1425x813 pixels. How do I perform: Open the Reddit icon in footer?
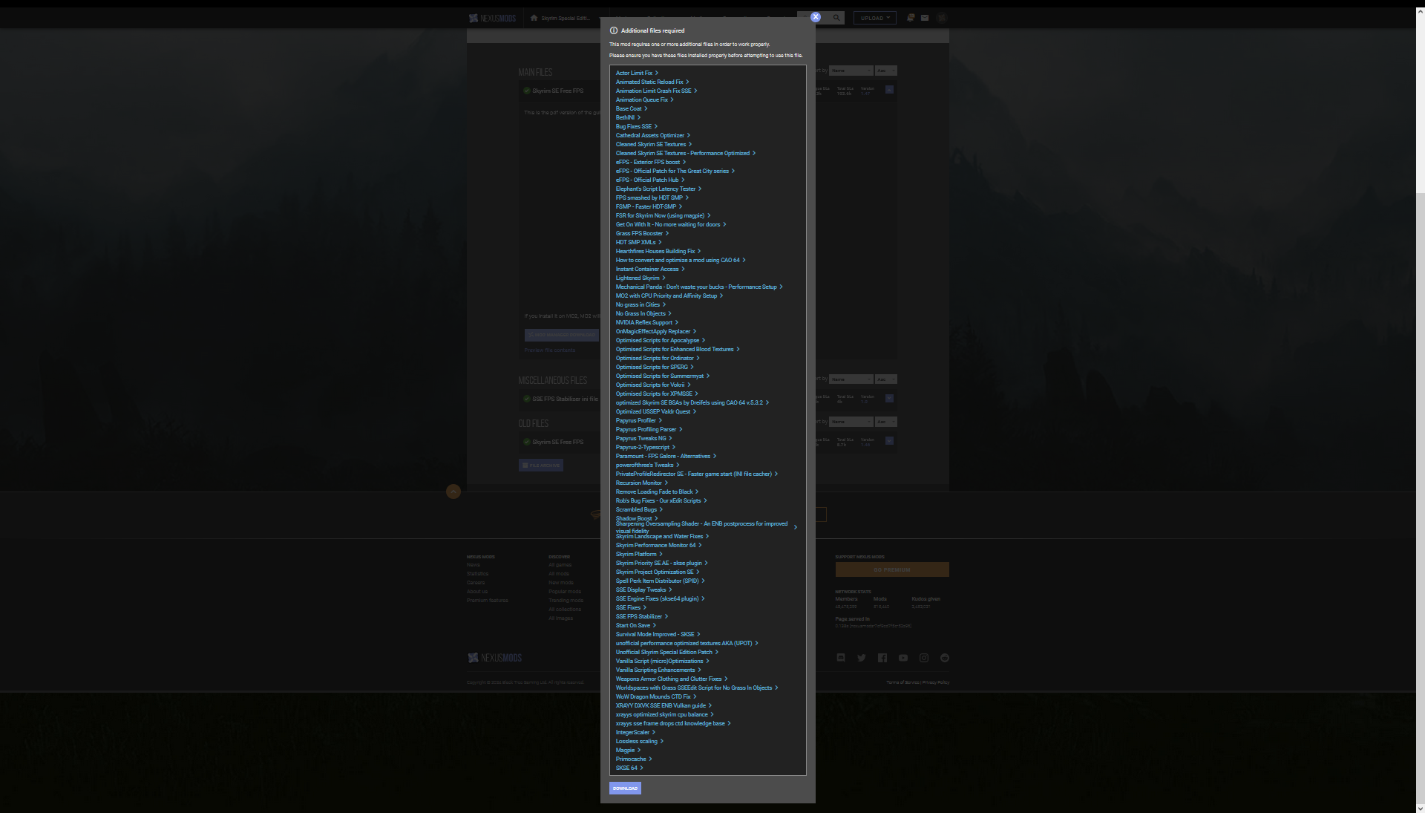click(944, 658)
